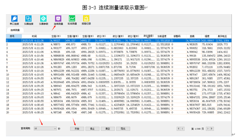236x138 pixels.
Task: Open the 仪器参数 instrument parameters tool
Action: 44,20
